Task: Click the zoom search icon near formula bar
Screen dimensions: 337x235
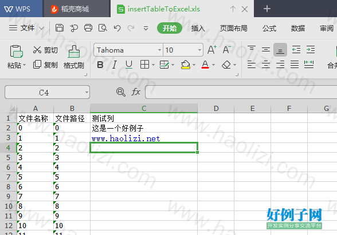Action: (x=121, y=92)
